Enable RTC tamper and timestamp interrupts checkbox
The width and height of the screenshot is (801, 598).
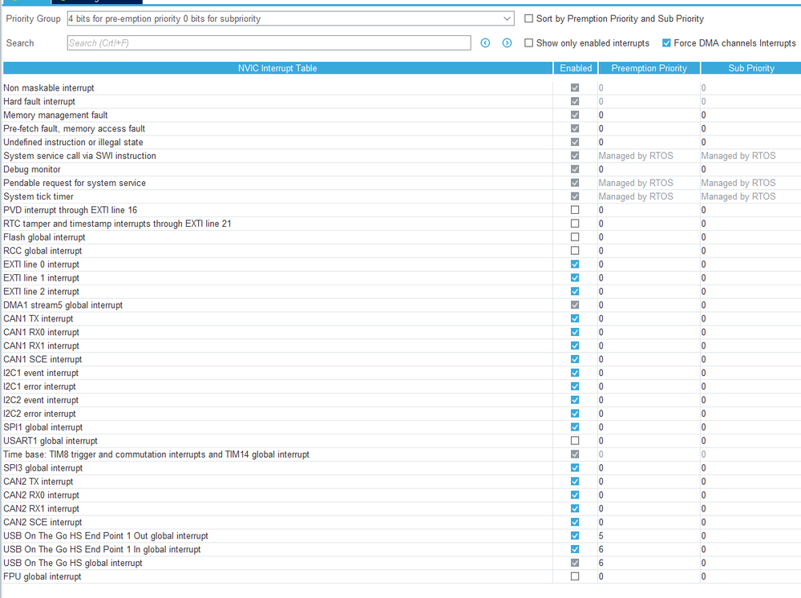pyautogui.click(x=575, y=223)
